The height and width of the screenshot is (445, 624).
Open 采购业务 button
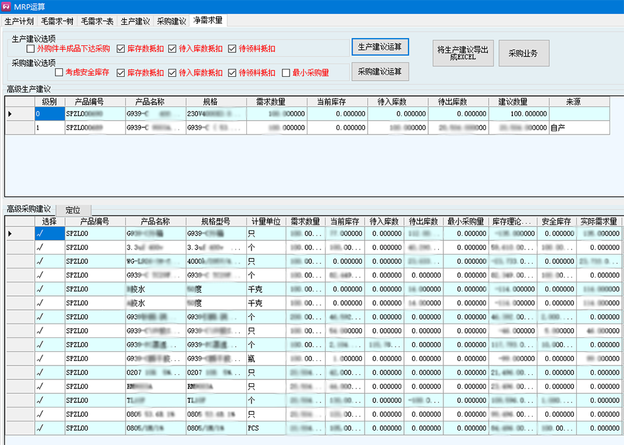click(x=524, y=53)
